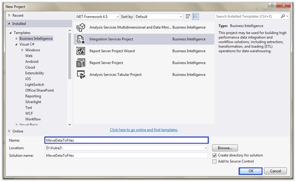Select the LightSwitch template category
The height and width of the screenshot is (182, 296).
(x=34, y=85)
